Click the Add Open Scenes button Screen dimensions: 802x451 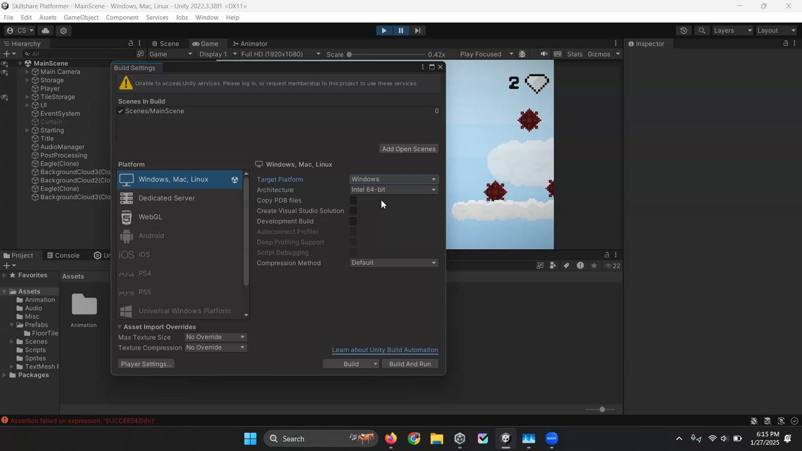409,149
